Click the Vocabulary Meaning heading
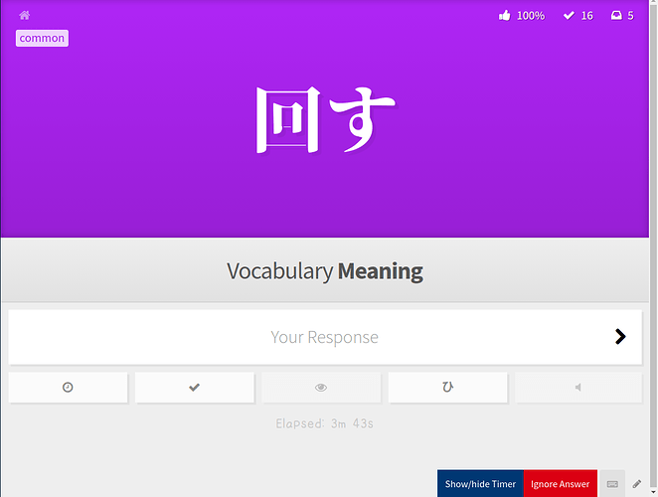Image resolution: width=658 pixels, height=497 pixels. point(325,271)
